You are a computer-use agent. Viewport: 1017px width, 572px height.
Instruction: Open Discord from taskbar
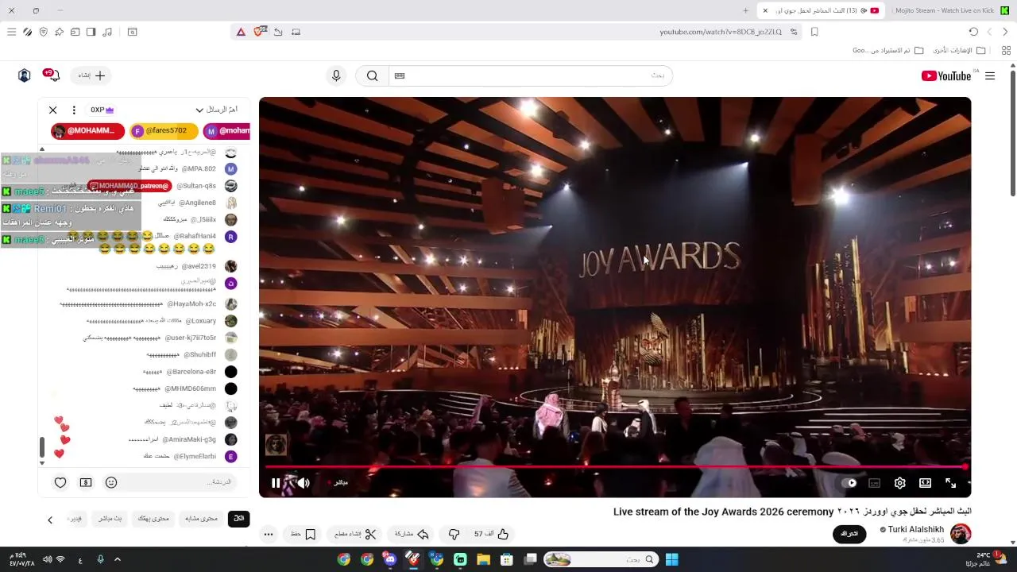coord(390,559)
